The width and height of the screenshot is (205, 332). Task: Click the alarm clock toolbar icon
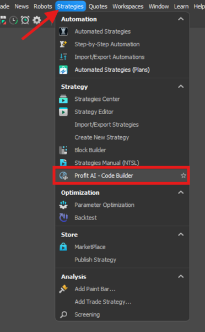(25, 20)
